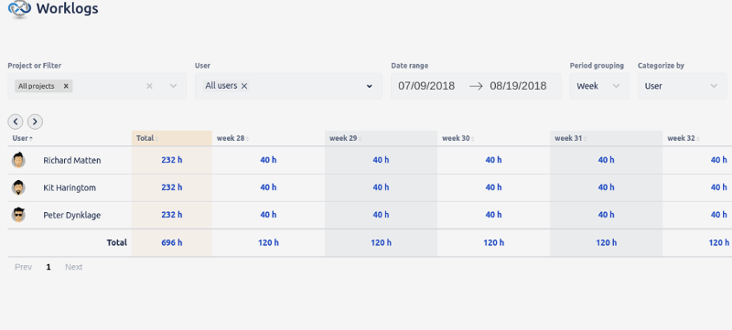The image size is (732, 330).
Task: Open Kit Haringtom's avatar
Action: (x=18, y=187)
